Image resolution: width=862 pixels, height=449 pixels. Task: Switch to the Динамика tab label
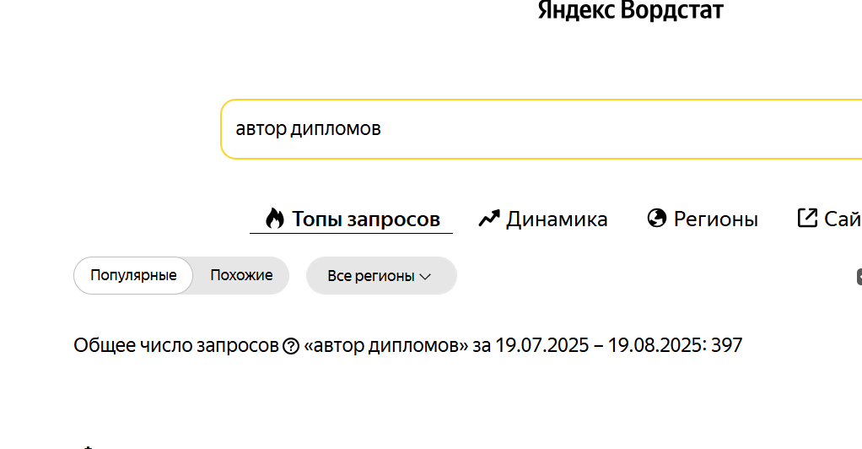557,219
